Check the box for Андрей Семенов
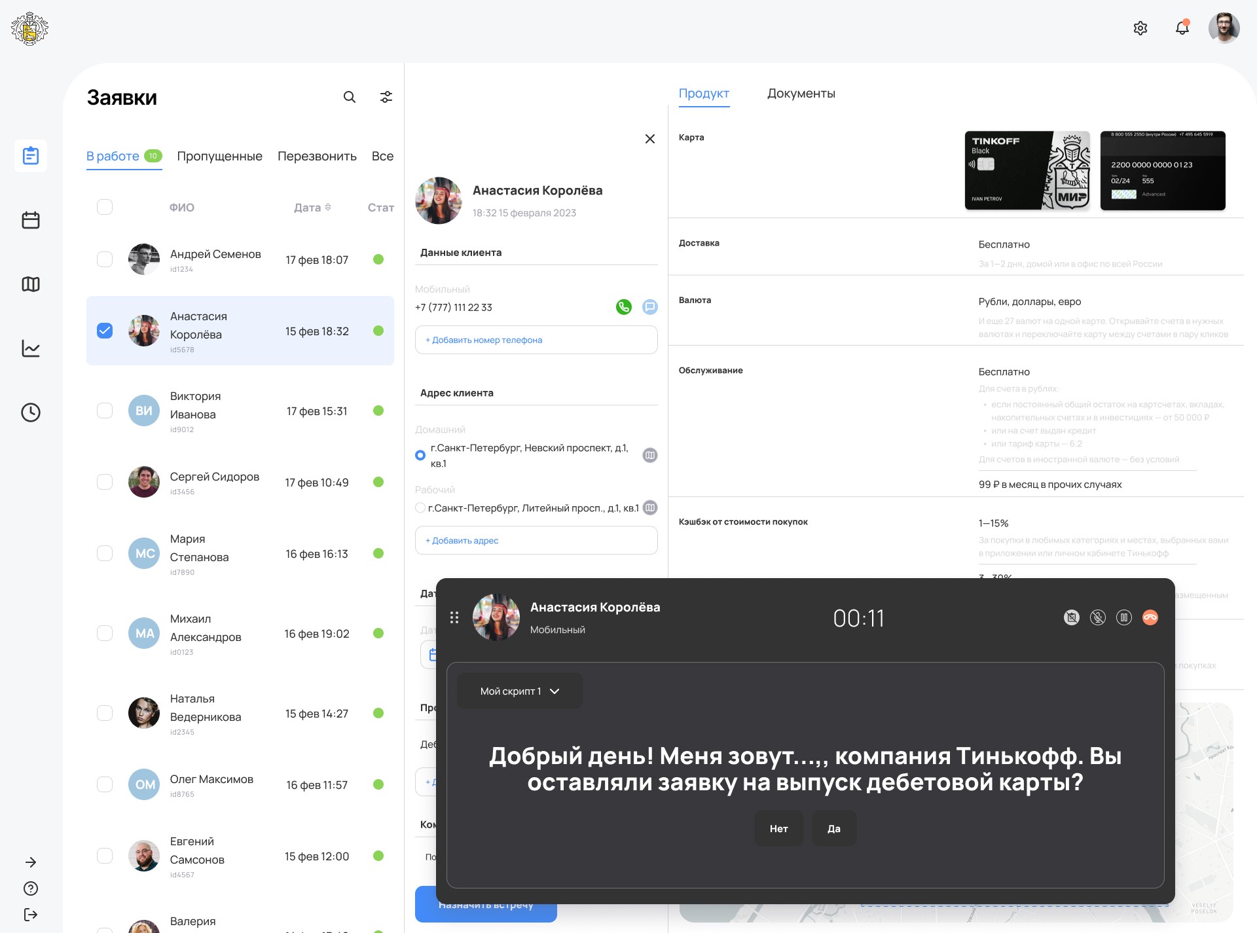The image size is (1257, 933). click(x=105, y=259)
